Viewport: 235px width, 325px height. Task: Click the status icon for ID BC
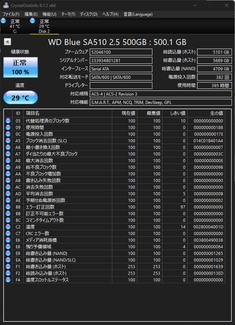click(x=8, y=220)
